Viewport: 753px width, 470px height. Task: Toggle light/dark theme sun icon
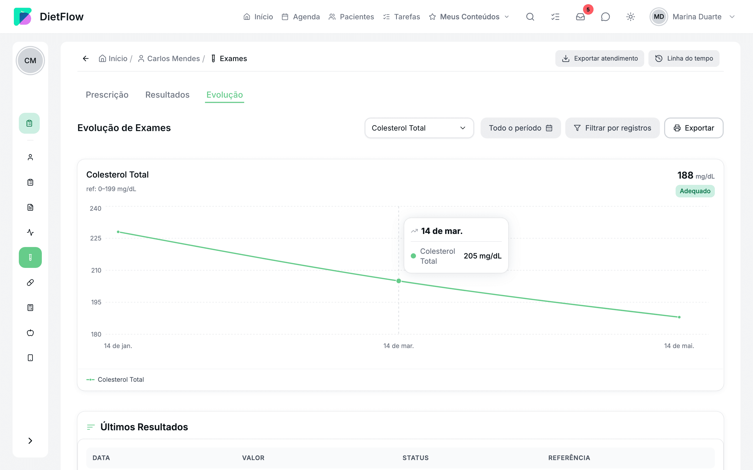[x=631, y=17]
